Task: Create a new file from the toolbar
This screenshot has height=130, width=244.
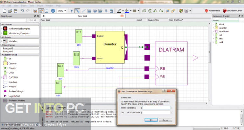Action: [x=4, y=11]
